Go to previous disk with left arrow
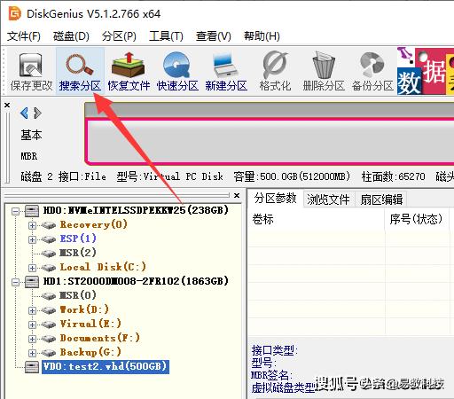454x399 pixels. 24,113
